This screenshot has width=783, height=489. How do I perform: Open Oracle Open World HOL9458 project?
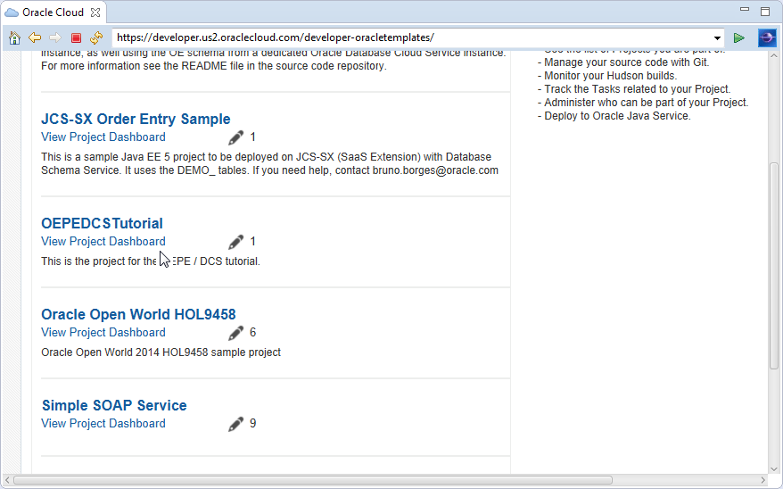pyautogui.click(x=138, y=314)
